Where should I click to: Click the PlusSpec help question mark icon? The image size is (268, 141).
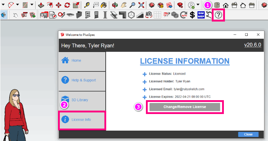point(218,15)
